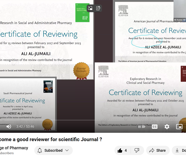Open the video settings gear

[167, 127]
